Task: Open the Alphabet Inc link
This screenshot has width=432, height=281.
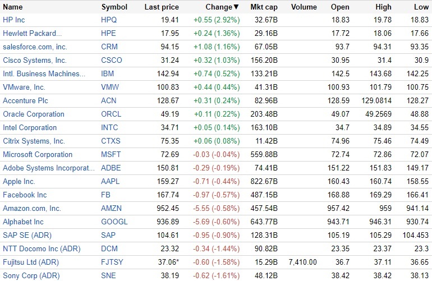Action: [23, 222]
